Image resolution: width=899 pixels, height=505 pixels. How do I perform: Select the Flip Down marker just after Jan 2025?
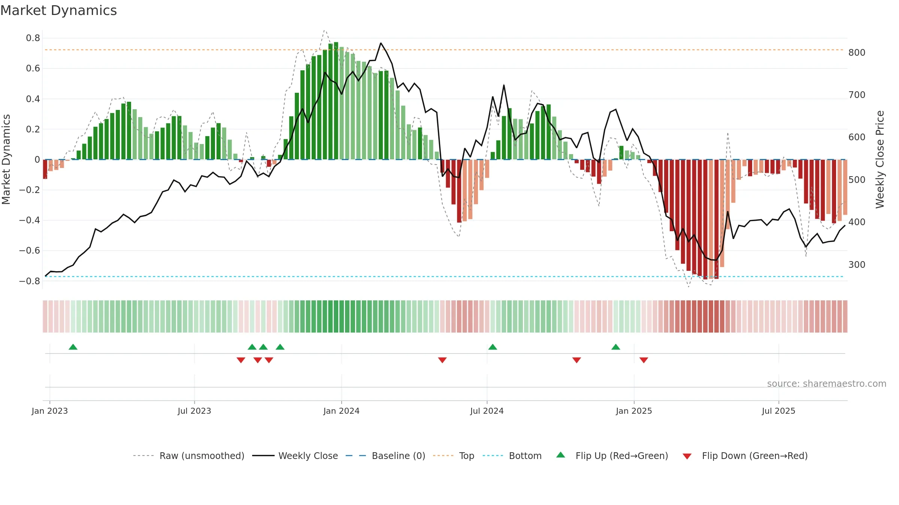(x=644, y=360)
